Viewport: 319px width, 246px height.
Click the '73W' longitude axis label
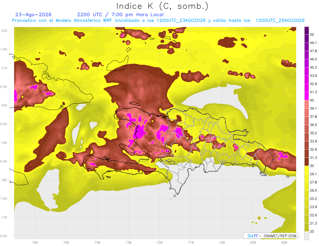click(x=128, y=243)
